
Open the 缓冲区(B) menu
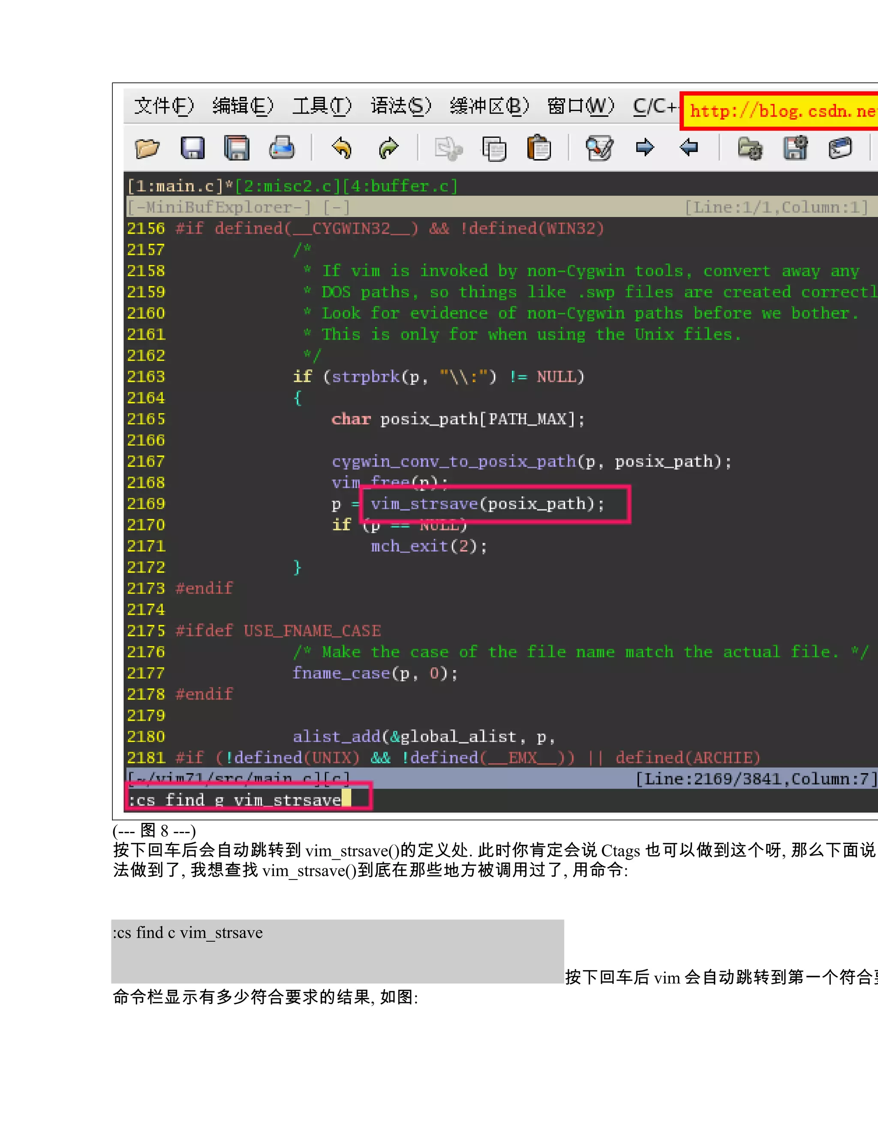tap(490, 106)
